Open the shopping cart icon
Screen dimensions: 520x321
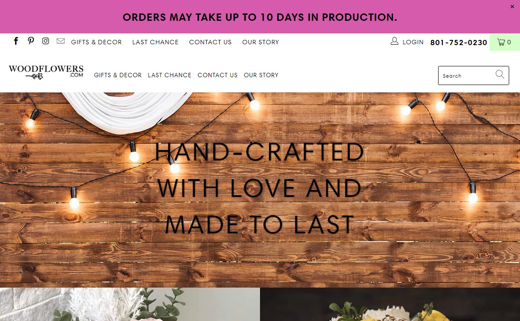(501, 42)
